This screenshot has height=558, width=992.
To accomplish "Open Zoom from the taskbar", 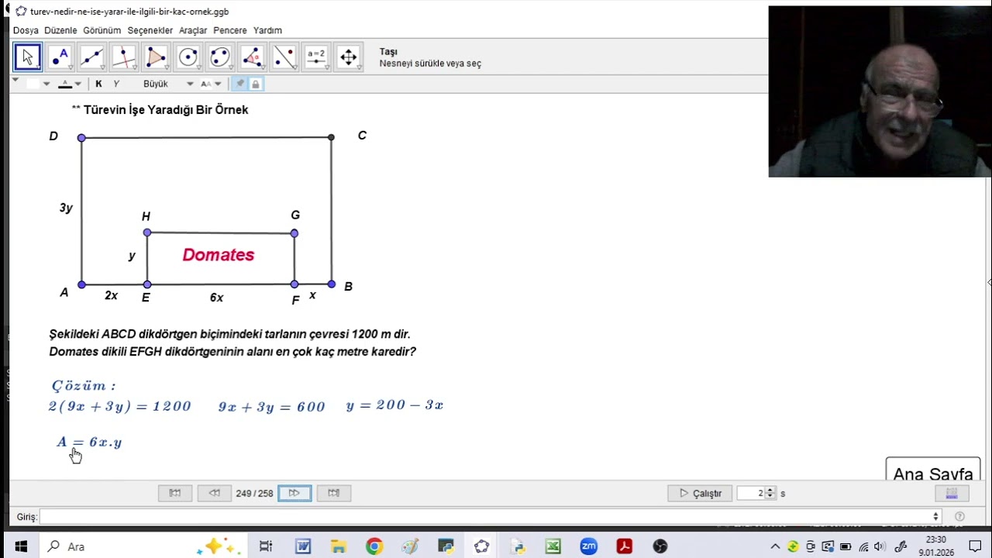I will click(x=588, y=546).
